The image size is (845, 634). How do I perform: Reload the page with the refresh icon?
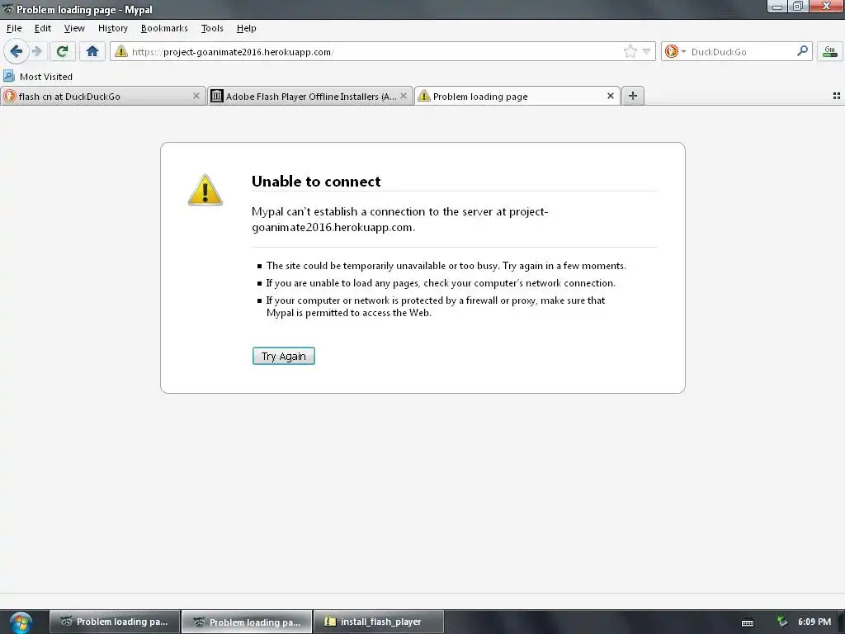click(62, 52)
